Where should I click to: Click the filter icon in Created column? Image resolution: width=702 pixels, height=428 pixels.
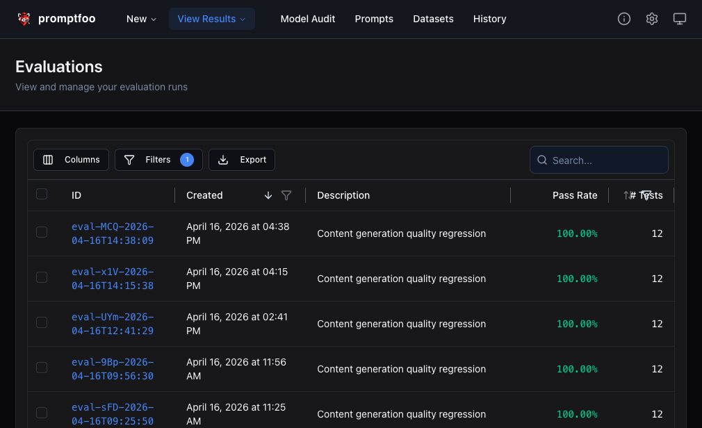coord(286,195)
